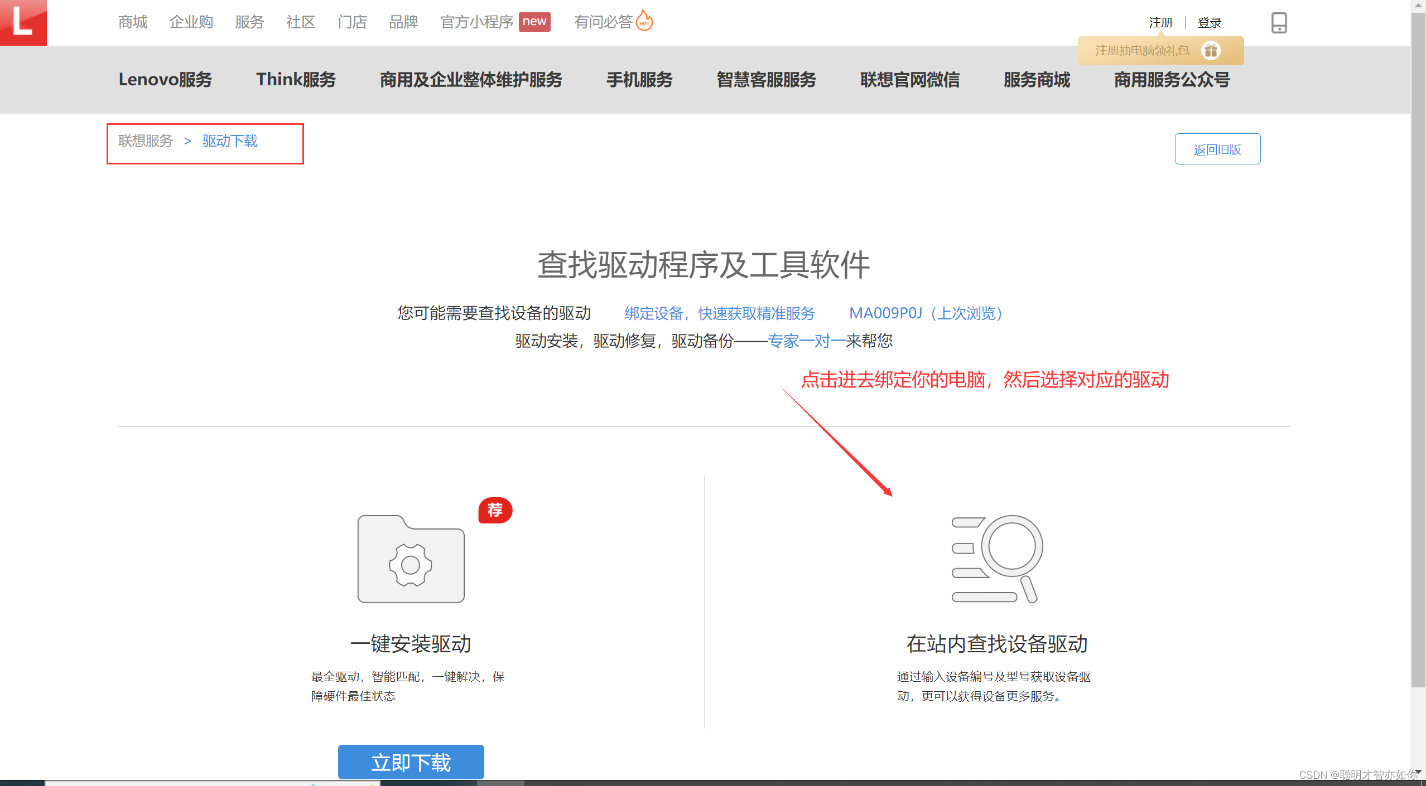Click the gift box icon in banner
1426x786 pixels.
click(1211, 51)
